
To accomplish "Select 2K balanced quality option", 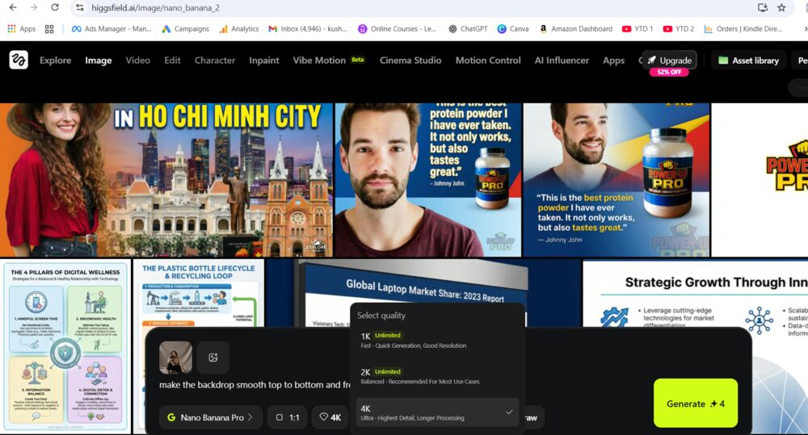I will (x=436, y=376).
